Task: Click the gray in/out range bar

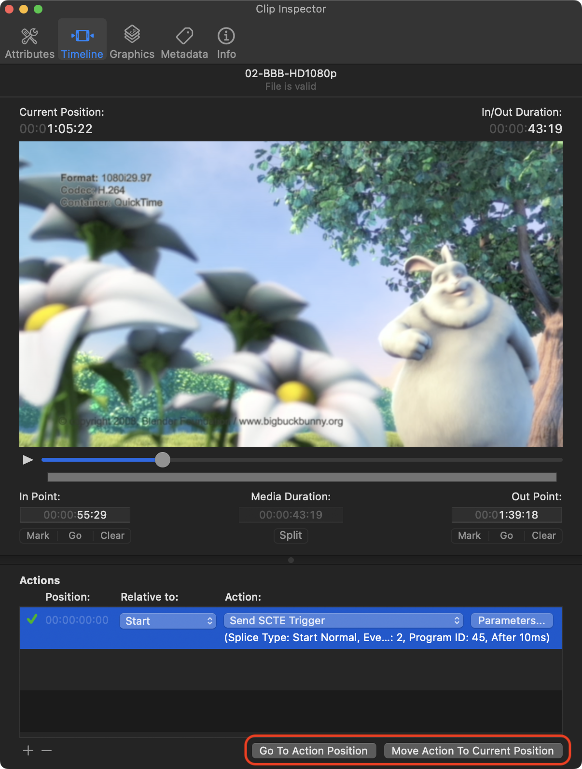Action: (x=302, y=477)
